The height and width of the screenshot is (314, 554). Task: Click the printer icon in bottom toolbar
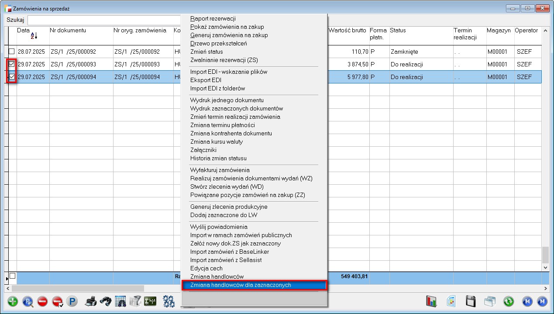coord(90,301)
